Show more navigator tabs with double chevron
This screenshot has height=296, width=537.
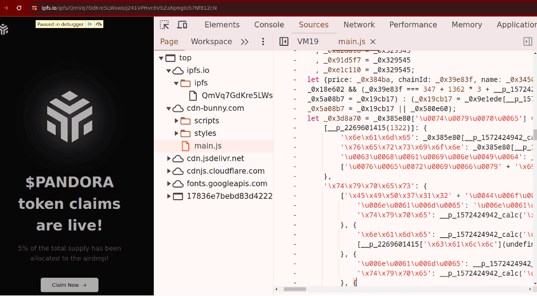pyautogui.click(x=244, y=42)
